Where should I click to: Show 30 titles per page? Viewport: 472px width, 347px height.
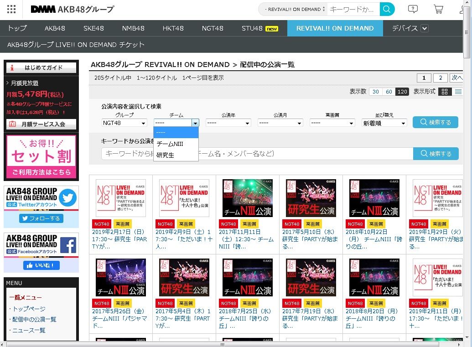pos(376,92)
